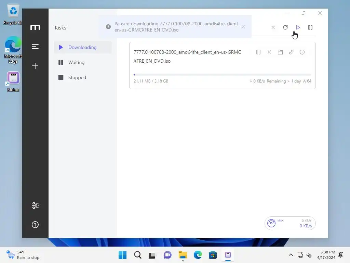Select the Waiting tasks tab
350x263 pixels.
click(x=83, y=62)
